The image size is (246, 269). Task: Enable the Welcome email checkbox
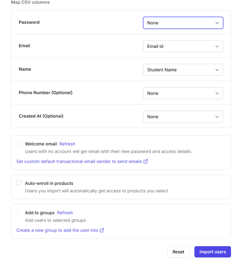coord(19,144)
